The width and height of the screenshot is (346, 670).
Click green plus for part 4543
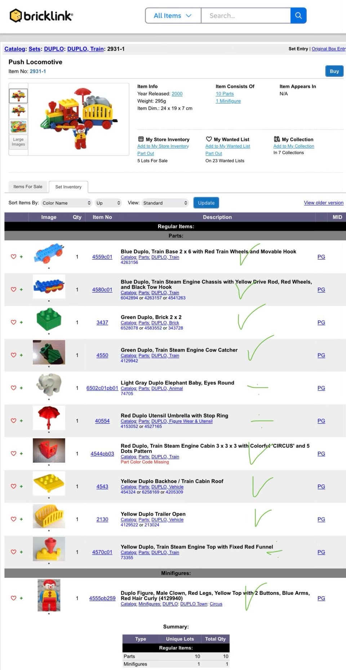click(x=21, y=487)
